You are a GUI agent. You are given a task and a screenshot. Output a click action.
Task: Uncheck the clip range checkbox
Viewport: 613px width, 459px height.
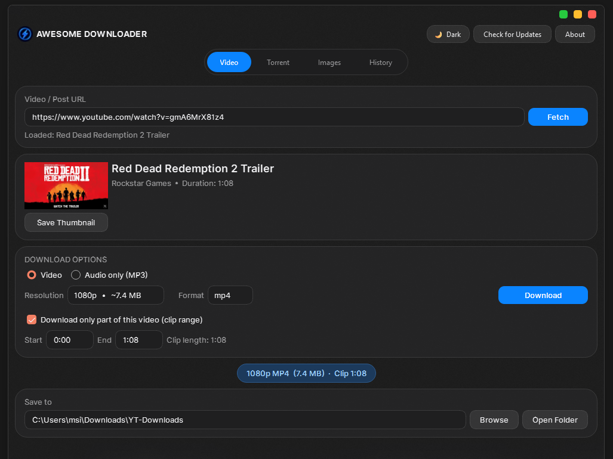click(32, 320)
